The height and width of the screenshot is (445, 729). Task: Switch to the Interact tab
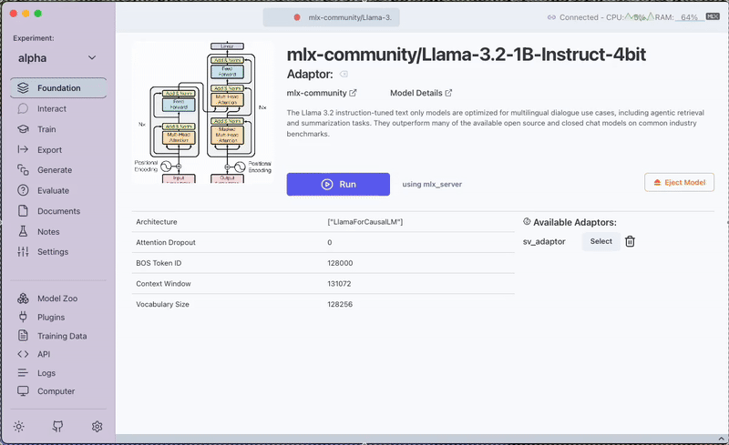pyautogui.click(x=51, y=108)
